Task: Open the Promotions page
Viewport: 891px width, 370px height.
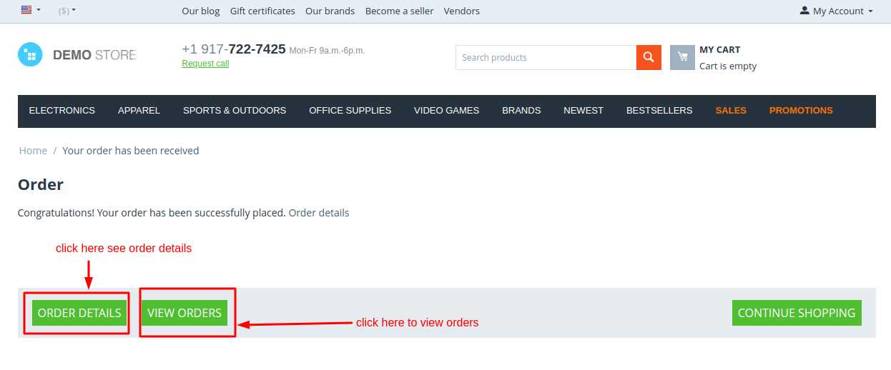Action: click(x=800, y=111)
